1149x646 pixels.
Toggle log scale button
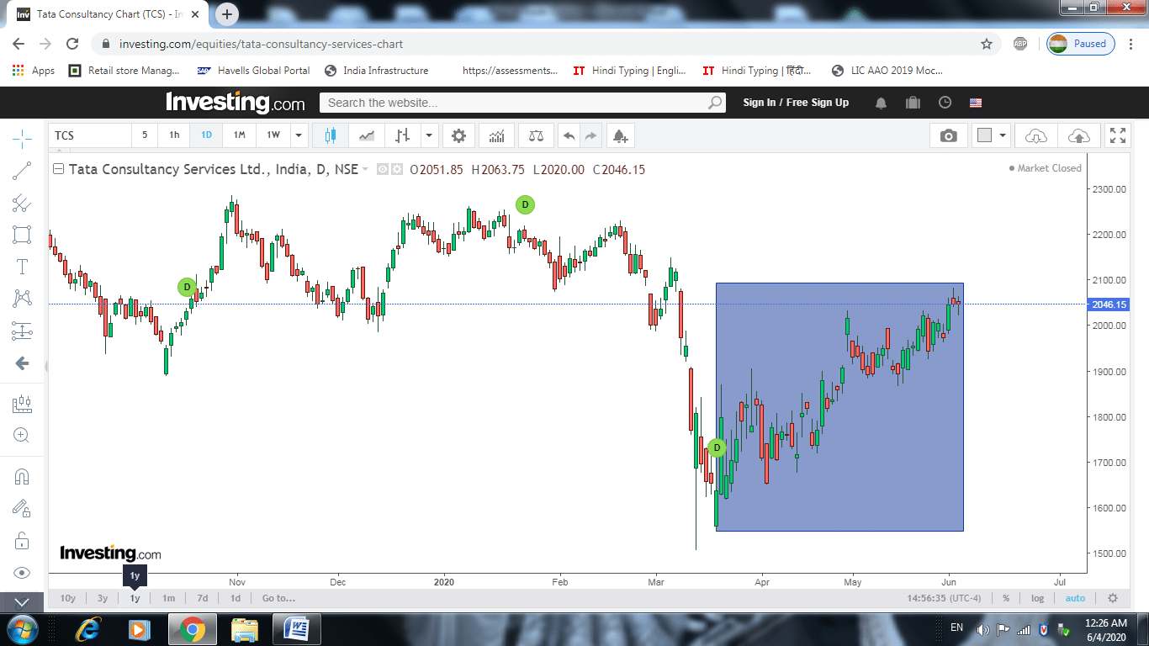tap(1037, 598)
